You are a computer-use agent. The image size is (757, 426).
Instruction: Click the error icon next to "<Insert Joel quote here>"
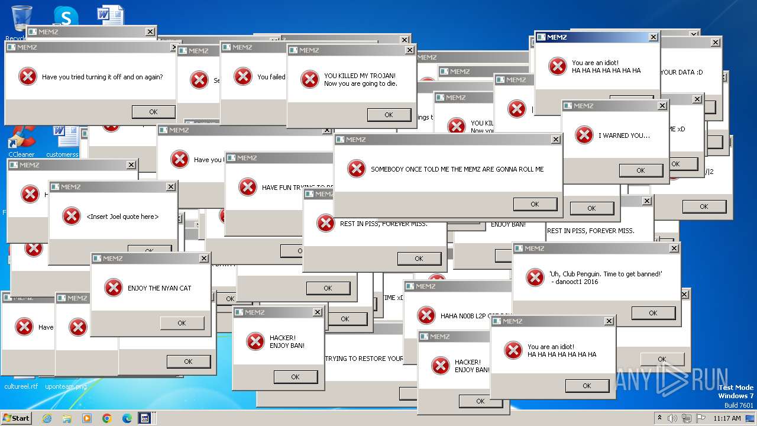click(x=71, y=216)
